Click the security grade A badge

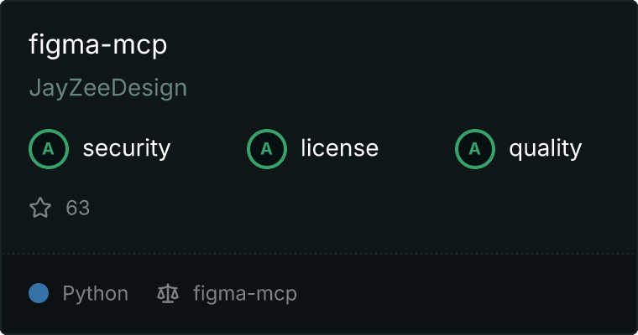pyautogui.click(x=49, y=149)
